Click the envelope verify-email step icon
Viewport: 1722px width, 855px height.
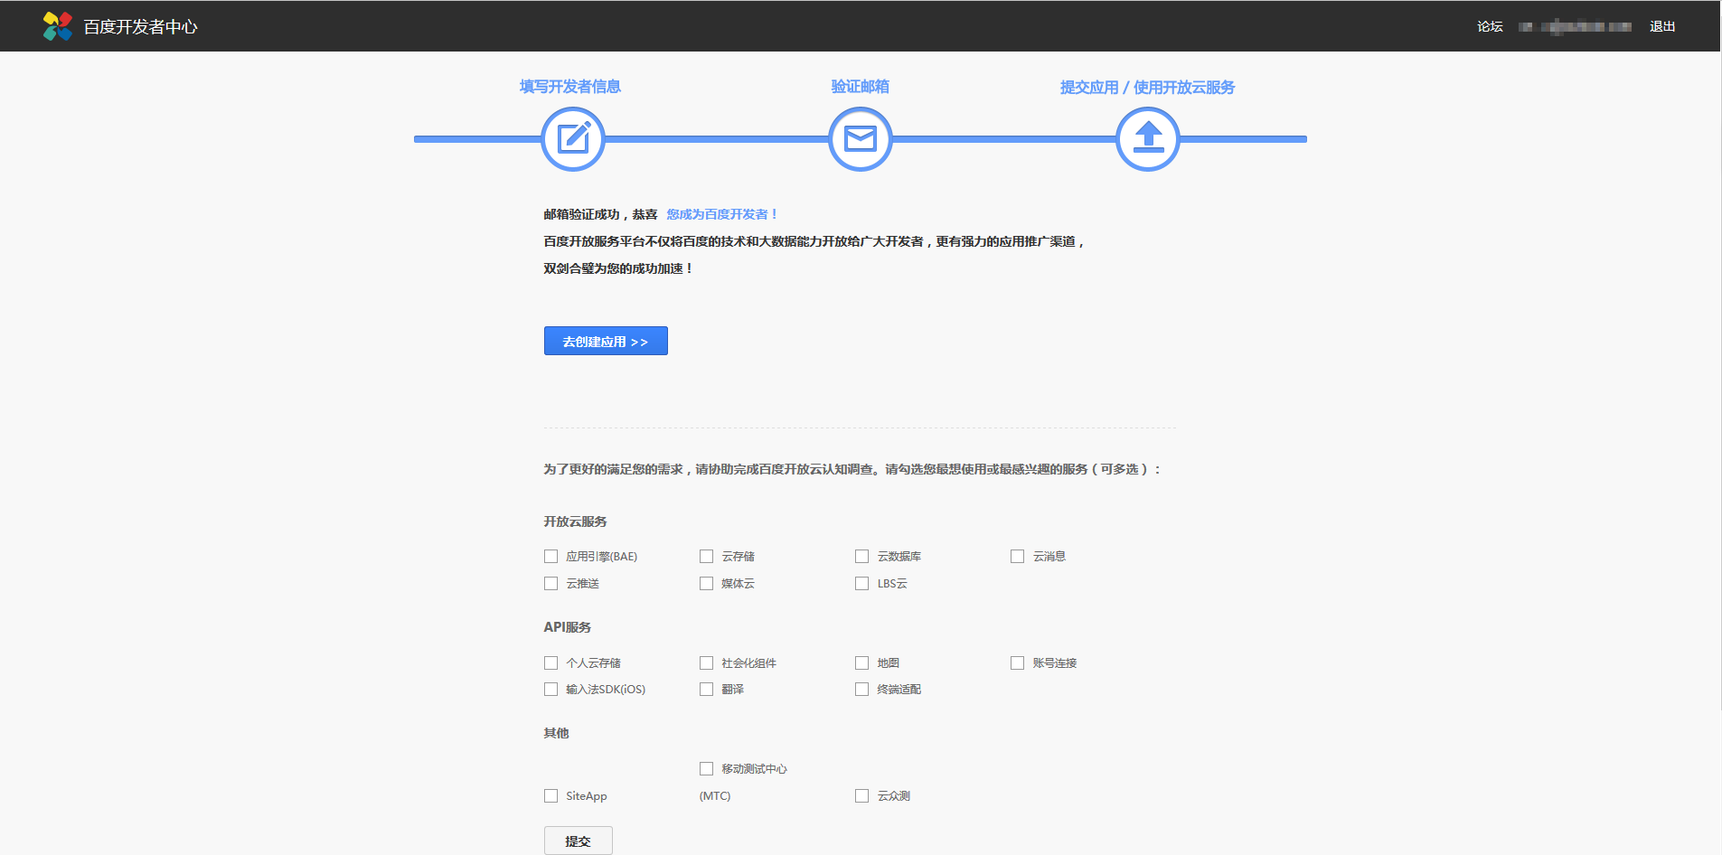[x=861, y=139]
